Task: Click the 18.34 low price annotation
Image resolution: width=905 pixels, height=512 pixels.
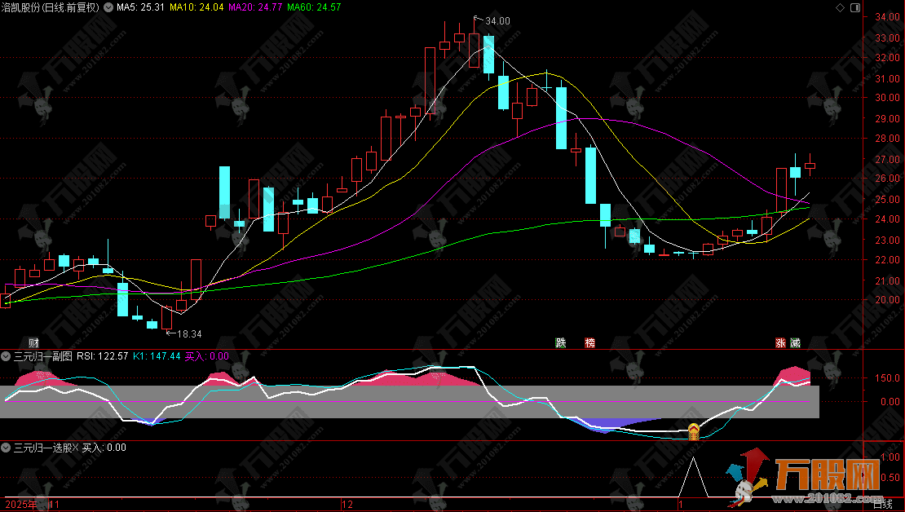Action: [188, 333]
